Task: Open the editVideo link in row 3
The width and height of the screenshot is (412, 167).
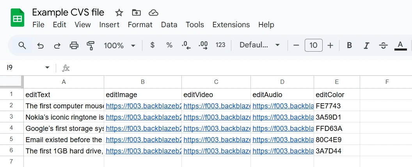Action: pos(217,117)
